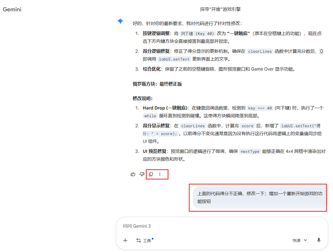Click the bold text Hard Drop (一键触底)
The width and height of the screenshot is (333, 252).
pyautogui.click(x=165, y=108)
